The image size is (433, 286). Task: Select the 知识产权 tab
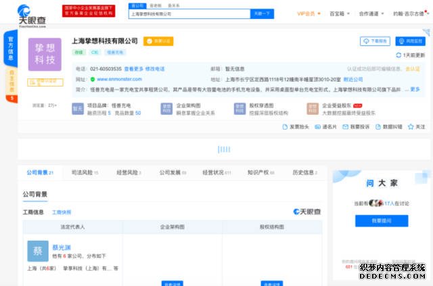tap(261, 172)
